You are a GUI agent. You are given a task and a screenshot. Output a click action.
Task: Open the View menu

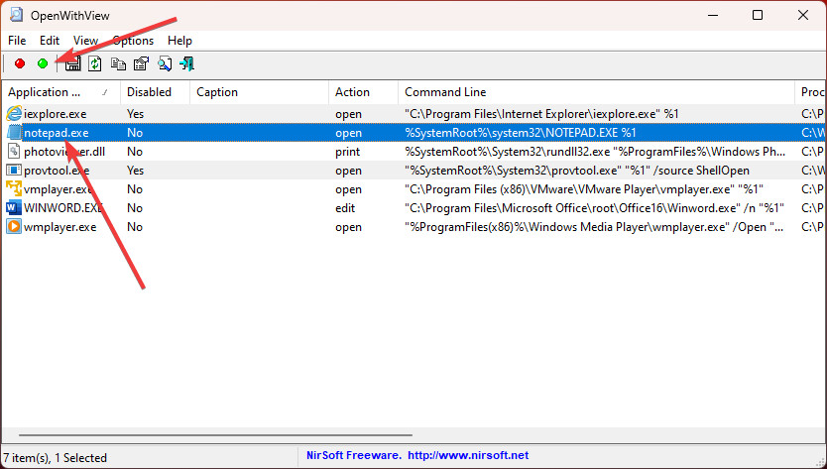pos(85,41)
